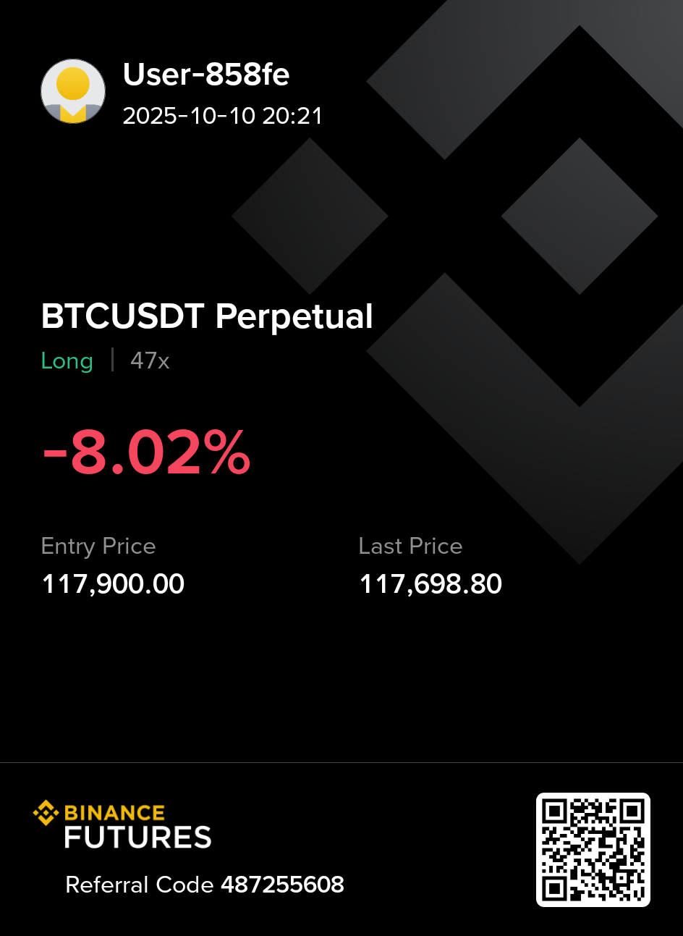Screen dimensions: 683x936
Task: Click the Referral Code label
Action: pos(139,885)
